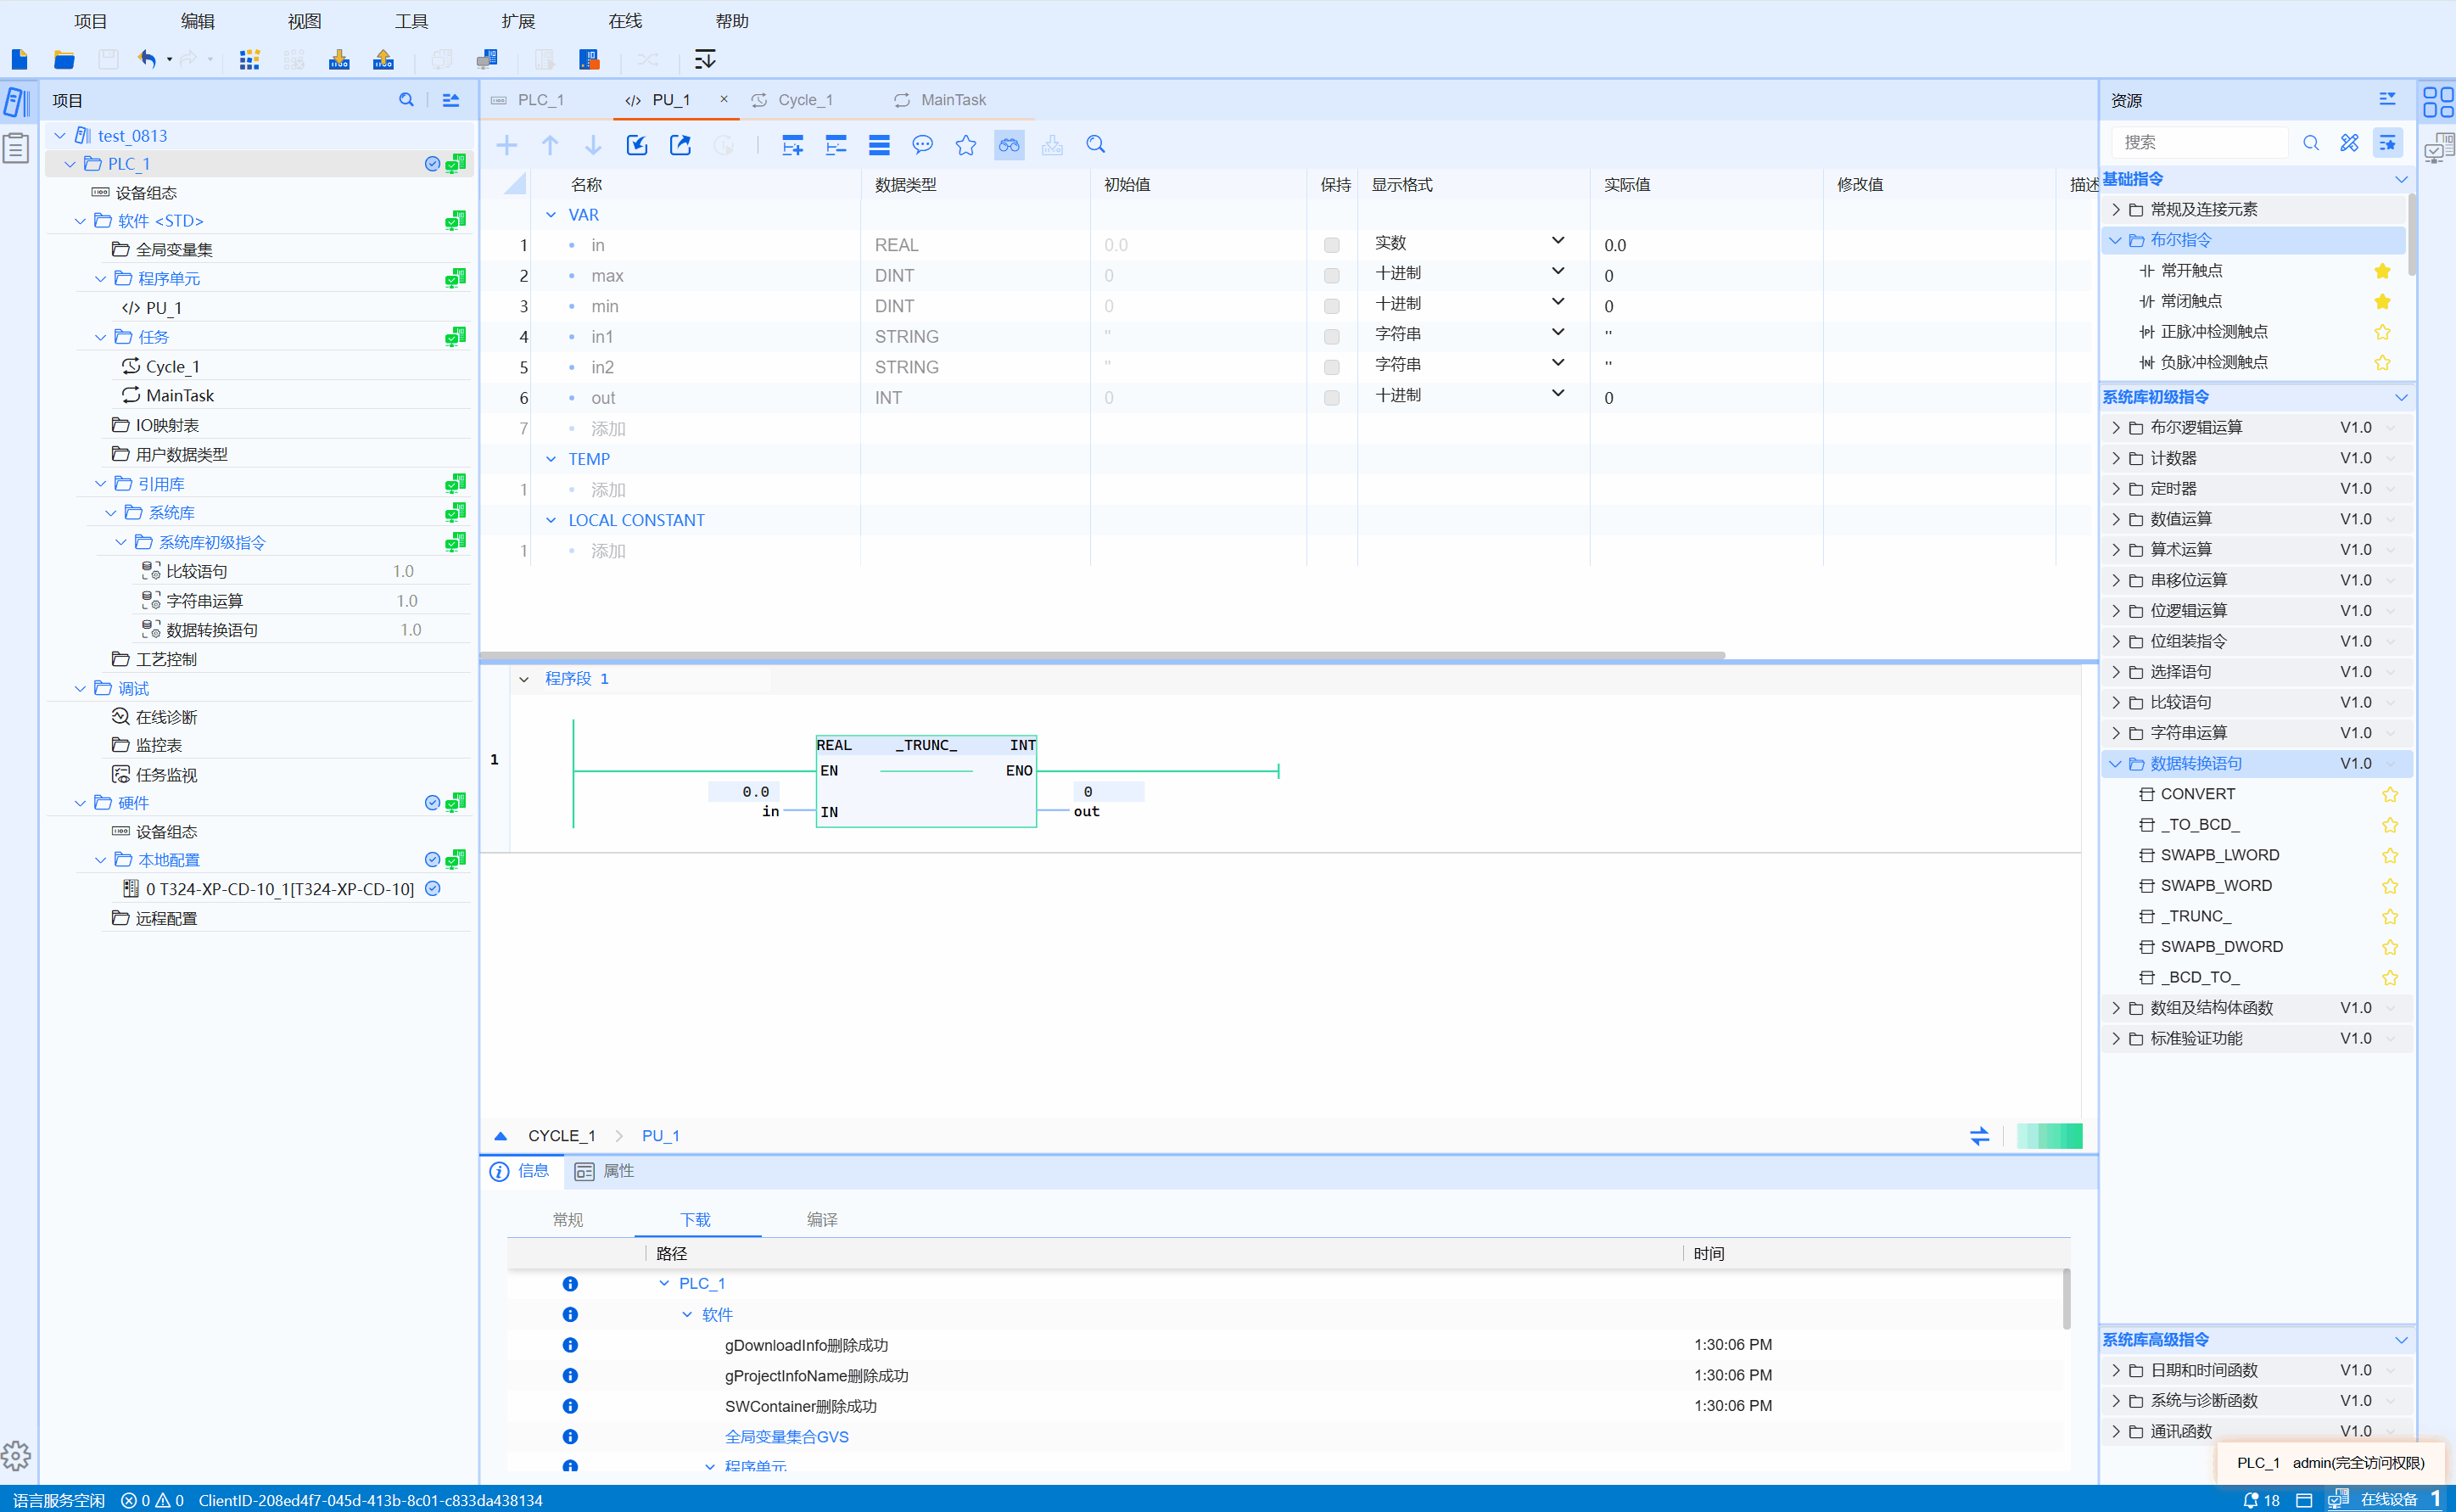Click the download to device icon

(x=338, y=60)
